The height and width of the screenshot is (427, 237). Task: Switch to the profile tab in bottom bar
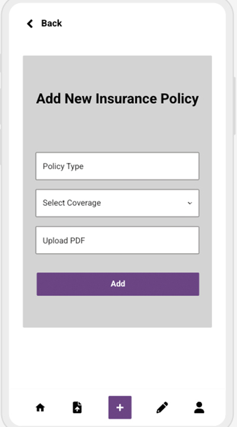click(x=199, y=407)
